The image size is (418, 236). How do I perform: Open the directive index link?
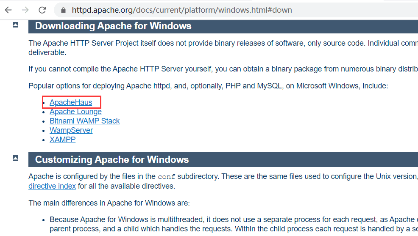pos(52,186)
